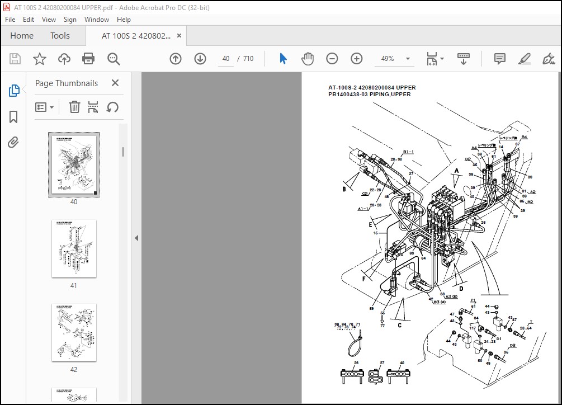Open the View menu

49,20
